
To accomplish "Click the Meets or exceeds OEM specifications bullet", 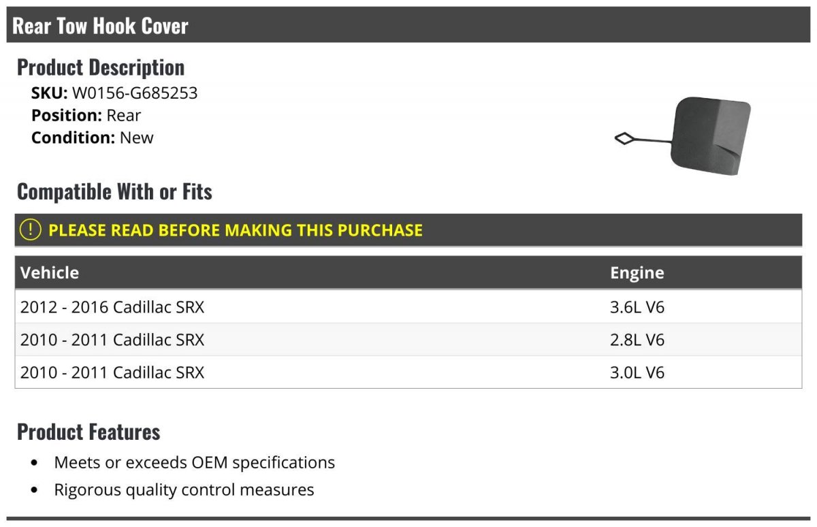I will click(195, 463).
